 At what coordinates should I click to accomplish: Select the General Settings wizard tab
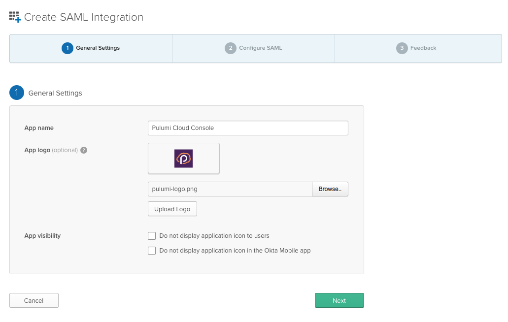[x=90, y=48]
